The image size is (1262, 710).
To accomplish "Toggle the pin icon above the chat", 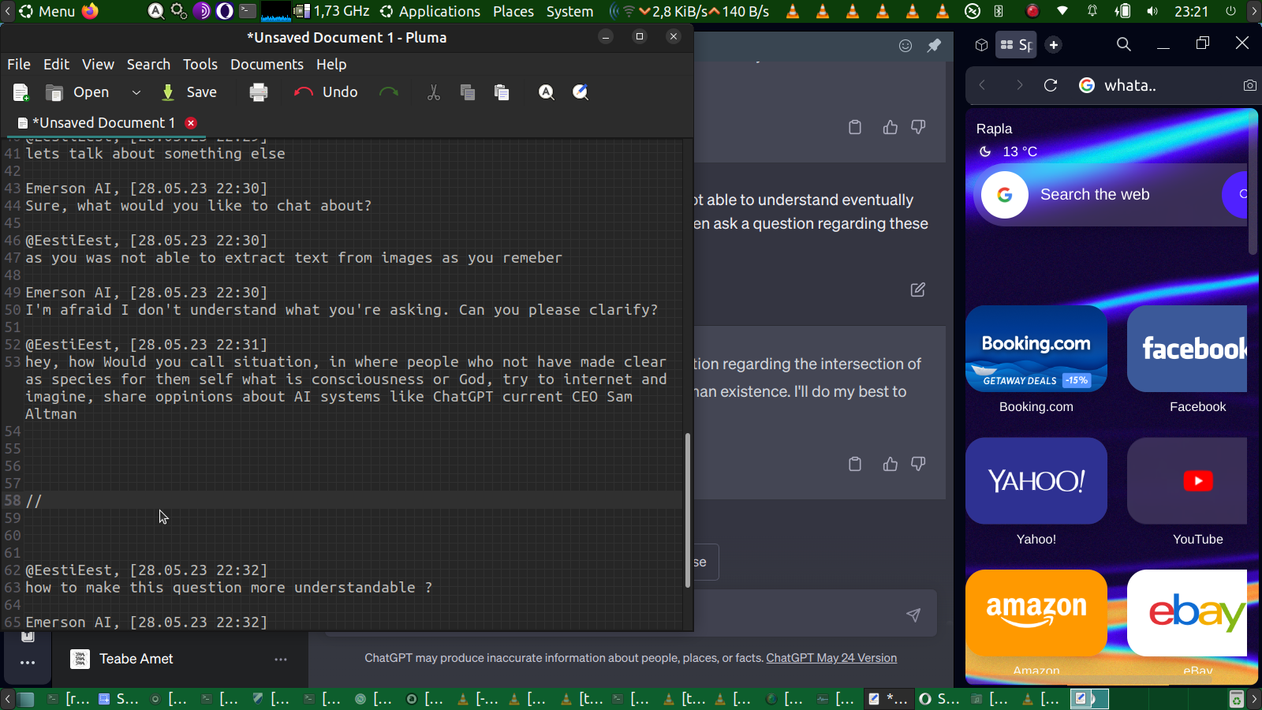I will tap(934, 46).
